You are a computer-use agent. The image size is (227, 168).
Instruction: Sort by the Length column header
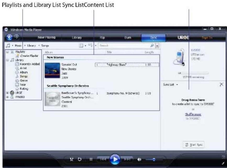149,52
